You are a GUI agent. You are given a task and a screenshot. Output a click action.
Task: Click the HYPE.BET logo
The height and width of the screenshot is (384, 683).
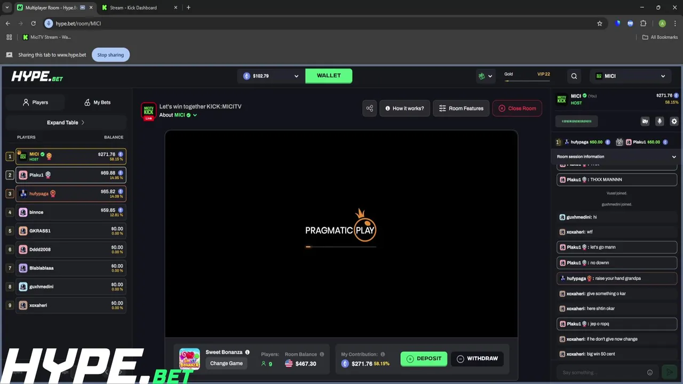click(x=37, y=76)
